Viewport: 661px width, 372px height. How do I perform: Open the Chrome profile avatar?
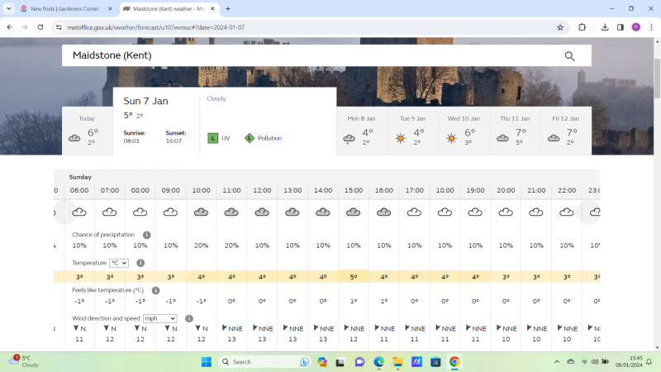635,27
